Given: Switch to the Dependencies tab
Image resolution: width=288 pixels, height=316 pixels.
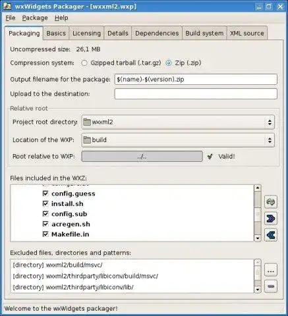Looking at the screenshot, I should (157, 34).
